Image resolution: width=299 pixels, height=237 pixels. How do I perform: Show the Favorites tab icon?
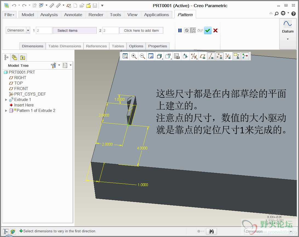[x=22, y=57]
